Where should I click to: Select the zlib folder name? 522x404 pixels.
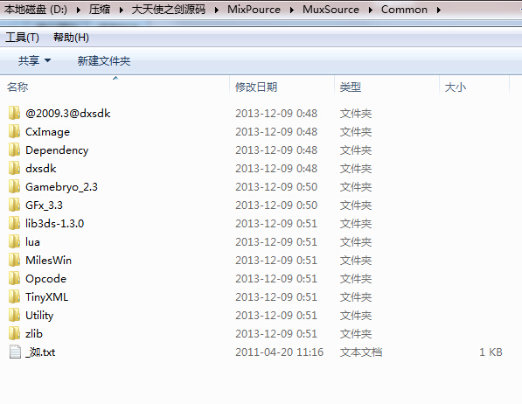(x=34, y=333)
